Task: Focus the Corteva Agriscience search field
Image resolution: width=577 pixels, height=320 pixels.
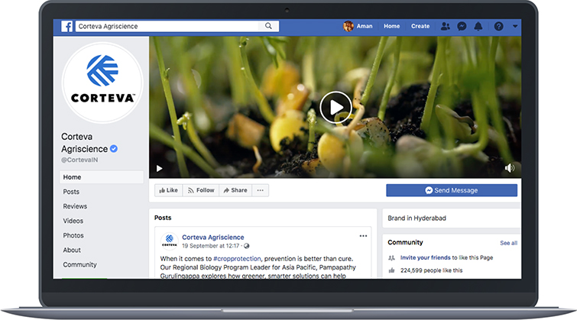Action: click(177, 26)
